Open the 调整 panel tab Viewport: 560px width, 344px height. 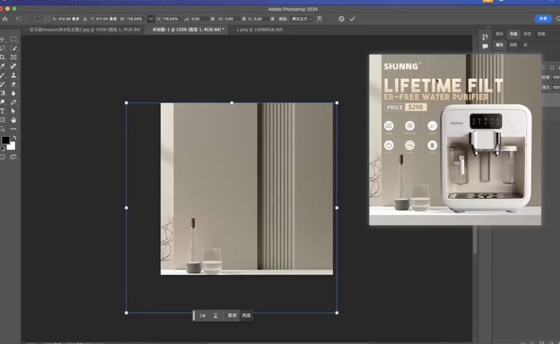point(513,45)
